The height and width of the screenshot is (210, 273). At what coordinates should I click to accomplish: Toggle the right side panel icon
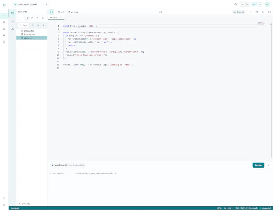[270, 12]
